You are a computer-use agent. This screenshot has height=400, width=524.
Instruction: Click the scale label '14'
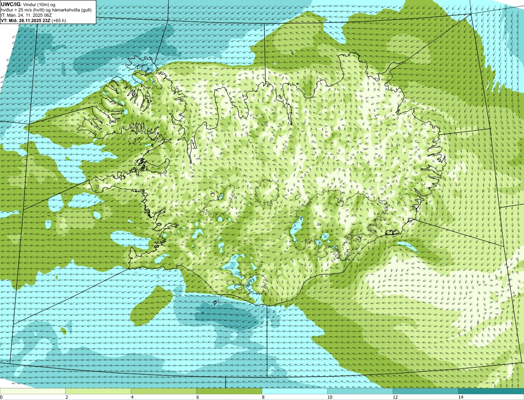pos(461,397)
